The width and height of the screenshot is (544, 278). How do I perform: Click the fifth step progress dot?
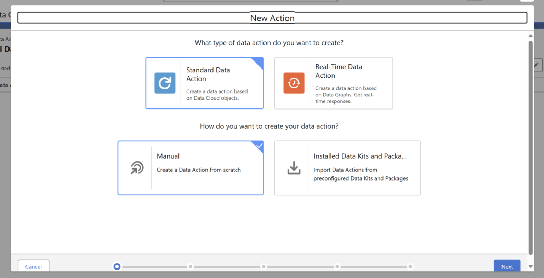(x=410, y=266)
